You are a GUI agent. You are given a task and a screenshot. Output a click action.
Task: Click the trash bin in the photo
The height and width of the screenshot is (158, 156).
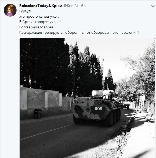coord(38,114)
